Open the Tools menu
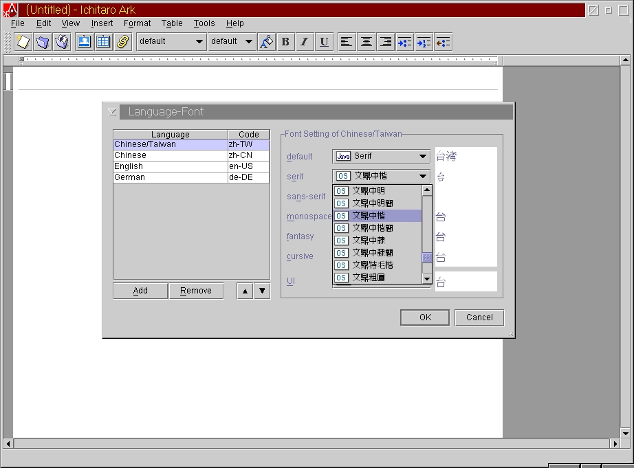Viewport: 634px width, 468px height. [x=204, y=23]
